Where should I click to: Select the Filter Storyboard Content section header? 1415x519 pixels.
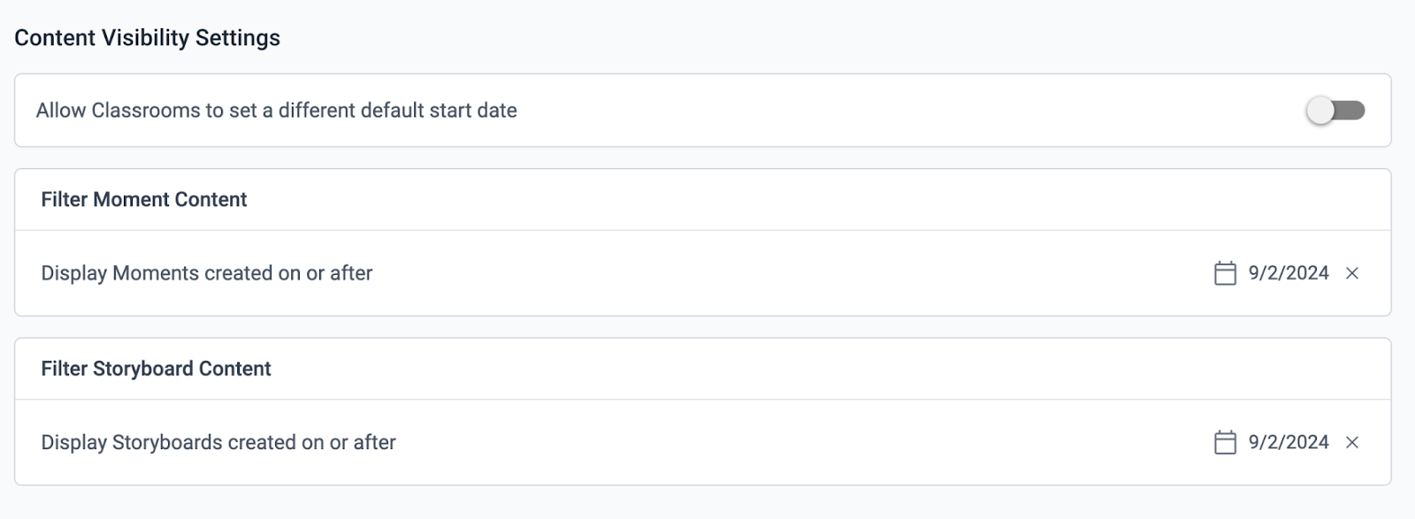(x=156, y=369)
